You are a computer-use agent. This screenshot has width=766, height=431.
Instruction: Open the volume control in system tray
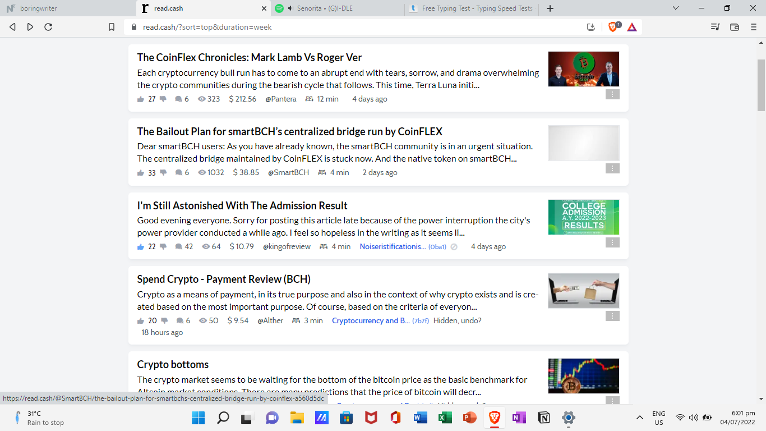(x=693, y=418)
